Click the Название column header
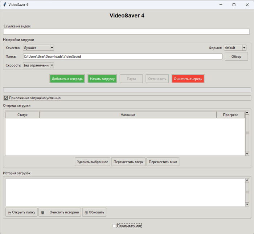Image resolution: width=254 pixels, height=234 pixels. 128,115
